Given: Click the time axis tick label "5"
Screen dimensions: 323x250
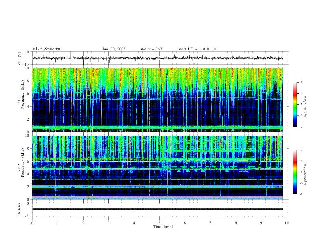Looking at the screenshot, I should (x=159, y=223).
